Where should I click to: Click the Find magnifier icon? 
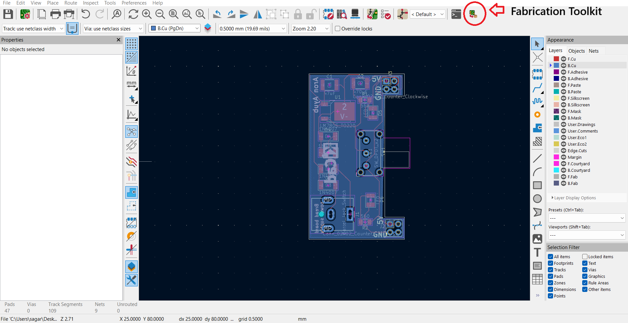pos(116,14)
